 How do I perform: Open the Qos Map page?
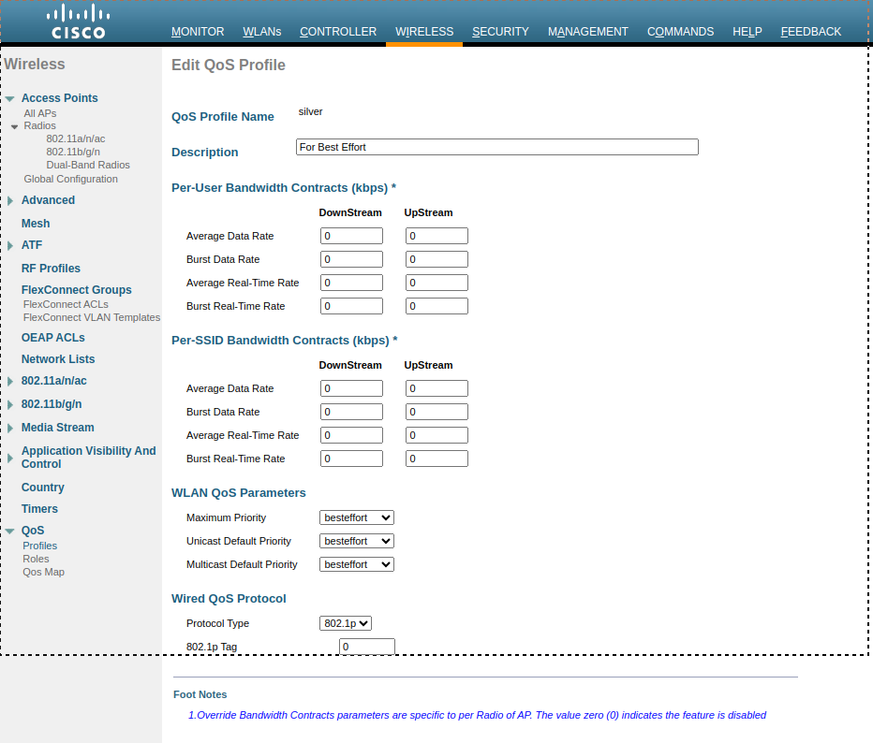click(43, 572)
